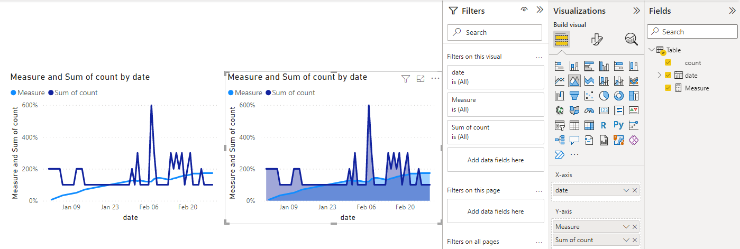The height and width of the screenshot is (249, 740).
Task: Click Add data fields here for this page
Action: click(495, 211)
